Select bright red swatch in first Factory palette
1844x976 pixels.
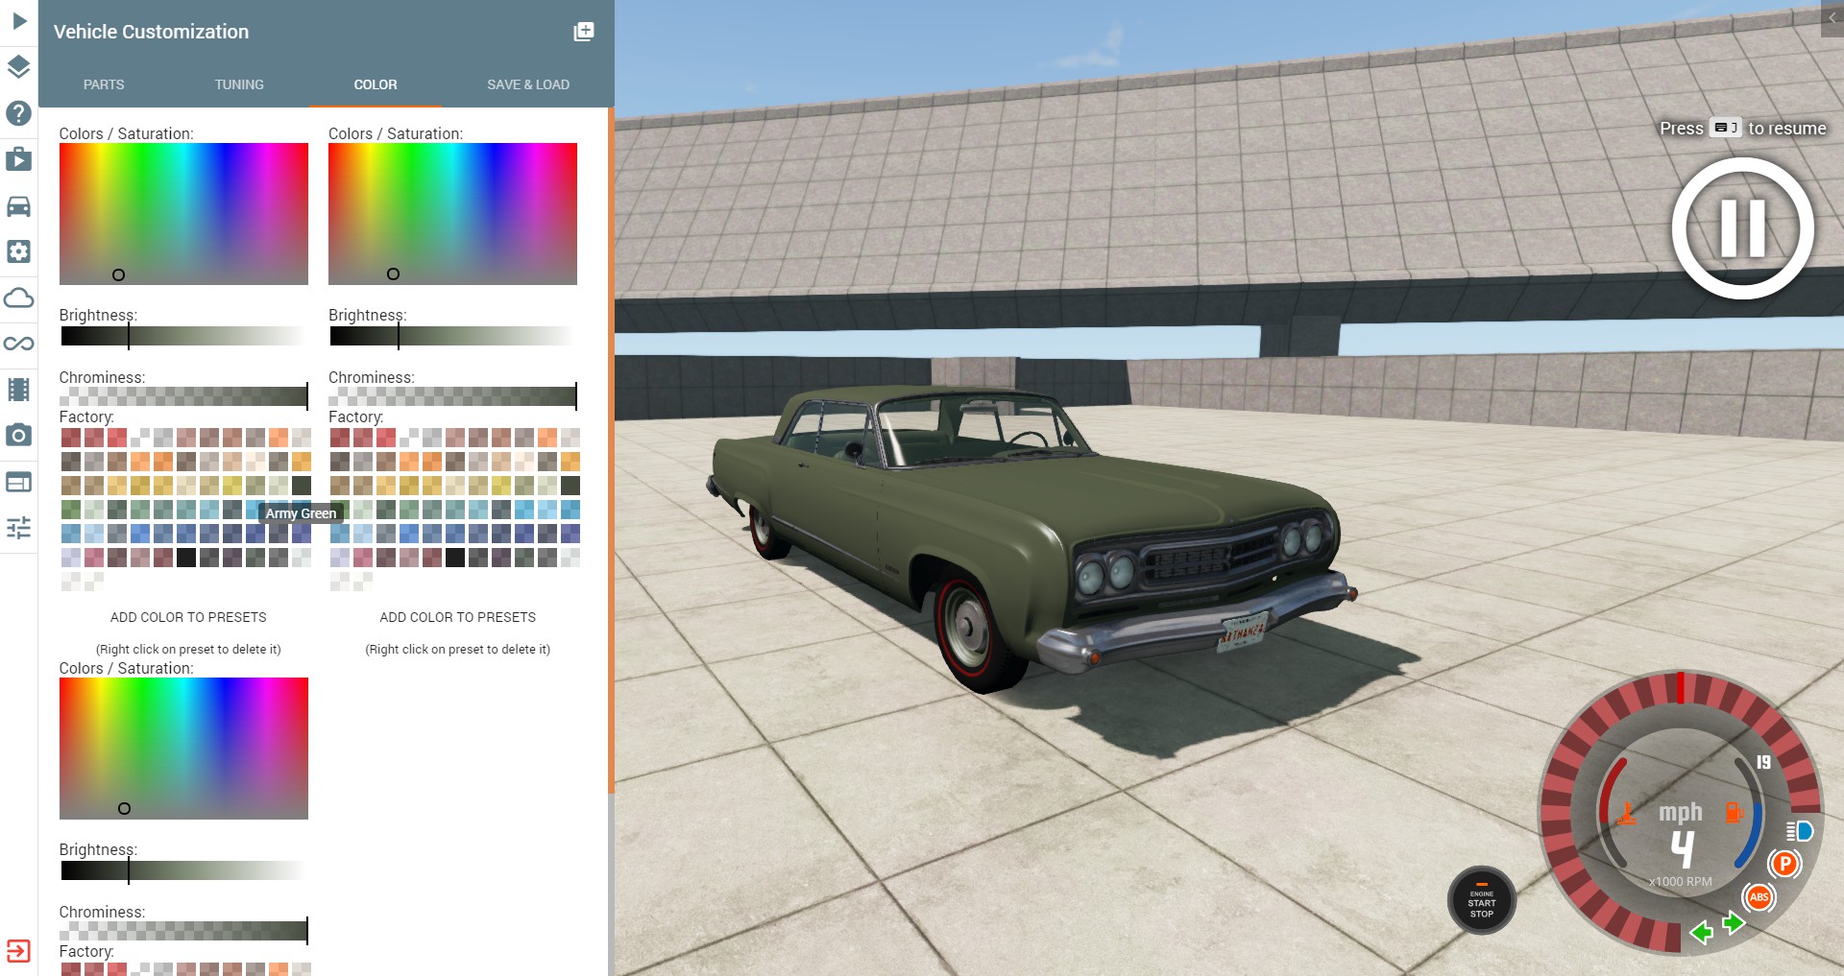(x=117, y=438)
